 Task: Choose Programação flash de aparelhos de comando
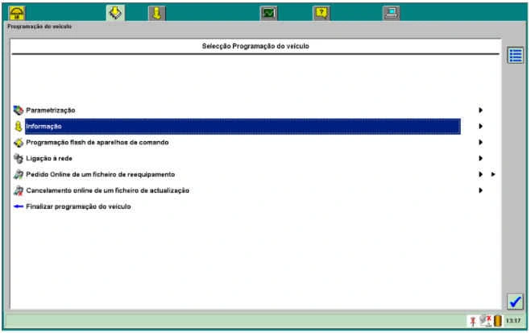97,142
